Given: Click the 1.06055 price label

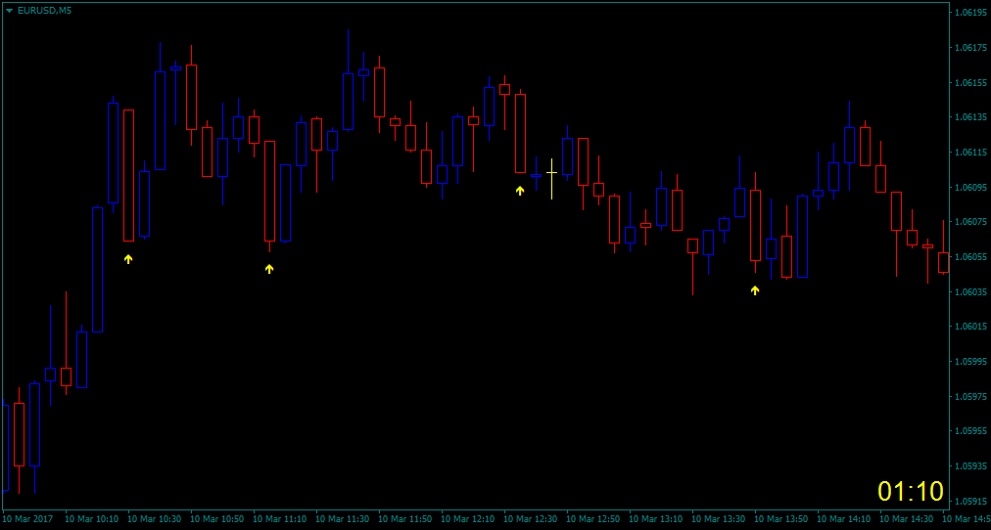Looking at the screenshot, I should (972, 257).
